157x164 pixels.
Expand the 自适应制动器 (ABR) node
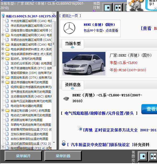[x=3, y=110]
